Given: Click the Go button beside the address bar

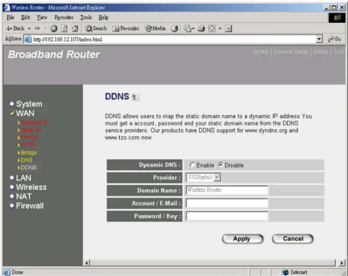Looking at the screenshot, I should (x=335, y=39).
